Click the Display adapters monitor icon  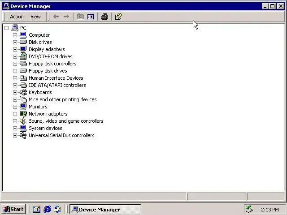pyautogui.click(x=23, y=49)
